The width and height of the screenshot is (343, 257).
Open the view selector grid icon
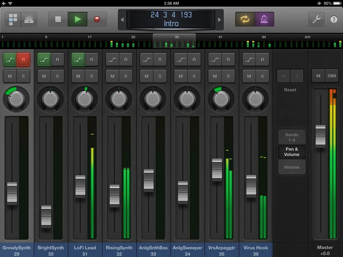pos(13,19)
